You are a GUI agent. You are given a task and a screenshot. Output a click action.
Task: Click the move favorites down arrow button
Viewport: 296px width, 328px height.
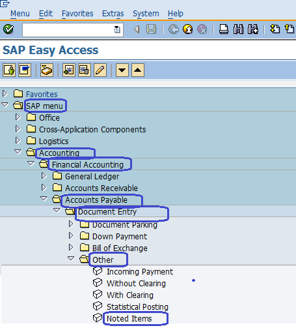(x=122, y=70)
